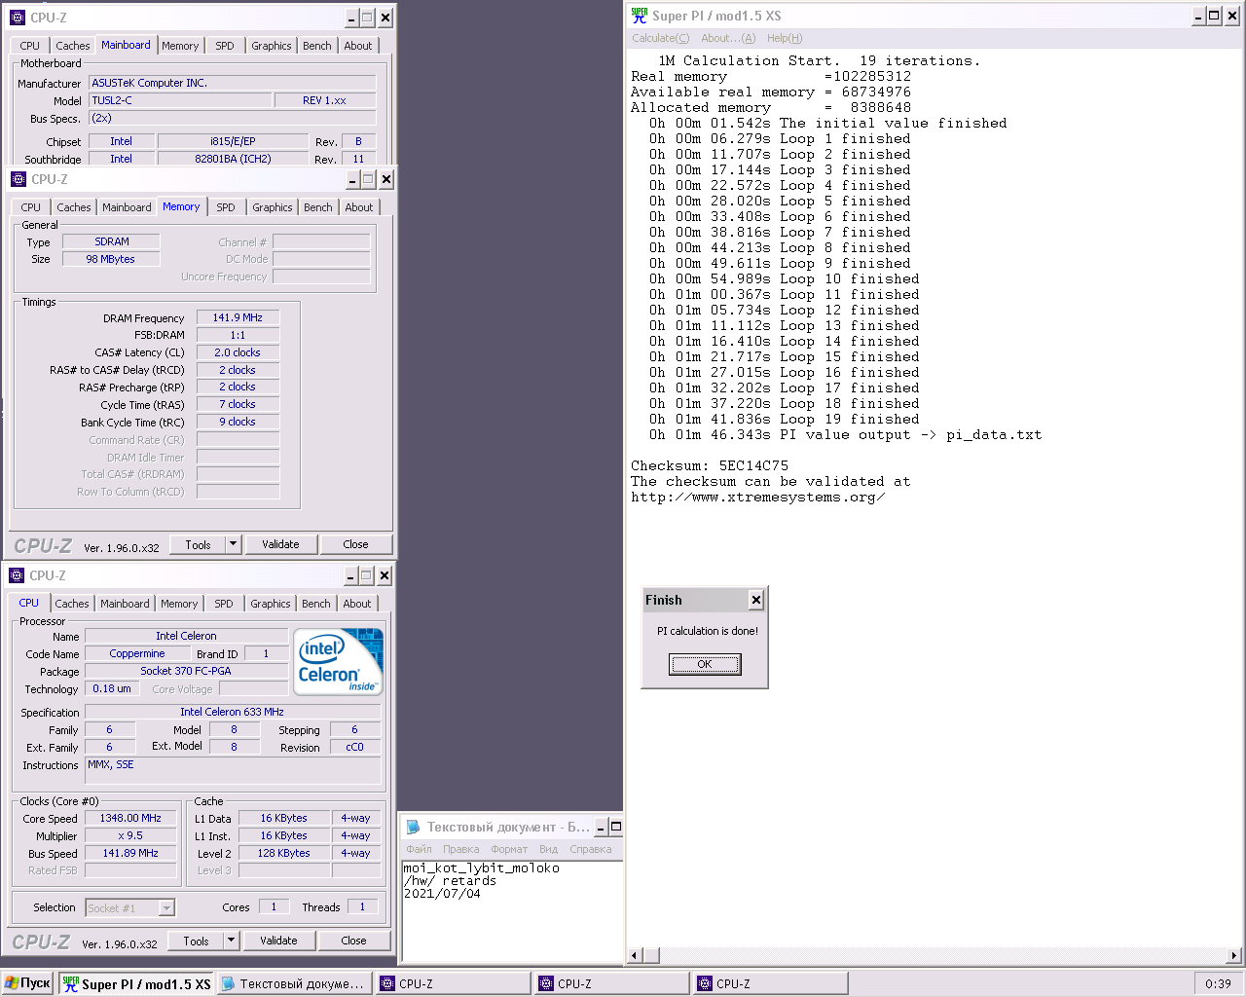Open the Формат menu in Notepad
This screenshot has width=1246, height=997.
(509, 849)
